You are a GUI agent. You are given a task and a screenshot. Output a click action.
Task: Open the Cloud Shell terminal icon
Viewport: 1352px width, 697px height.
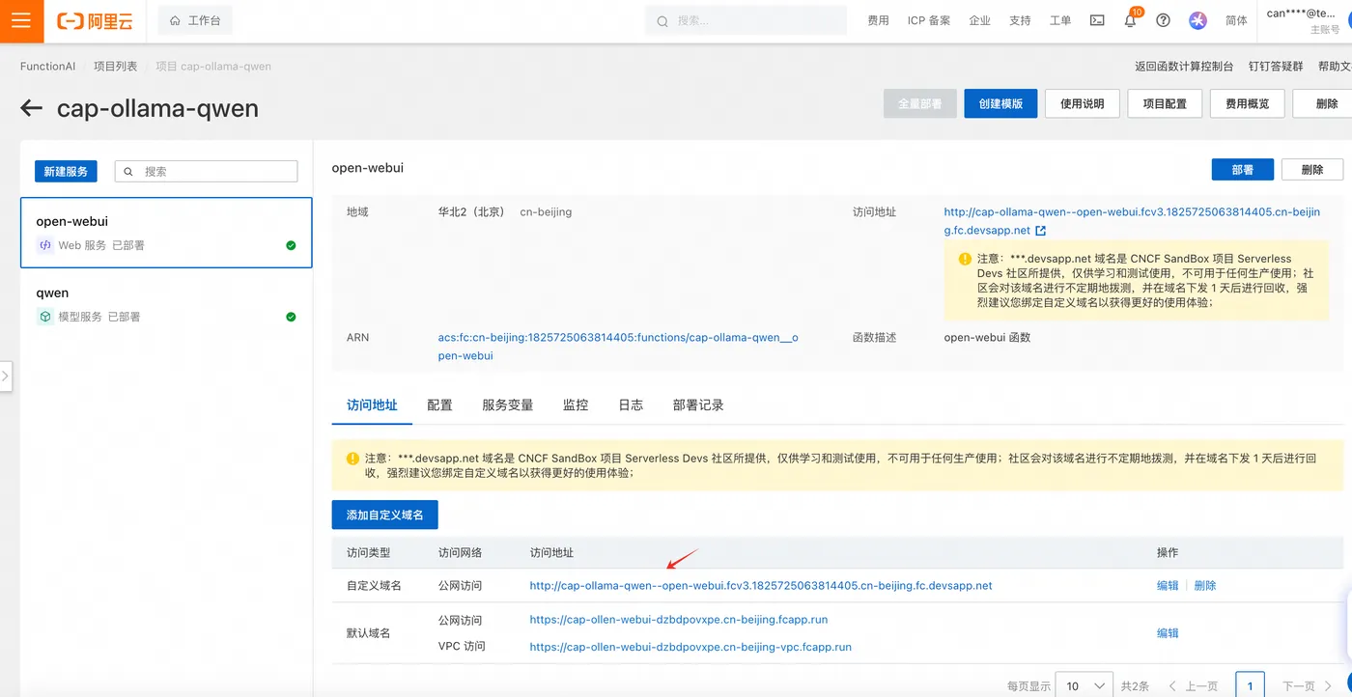(1097, 20)
